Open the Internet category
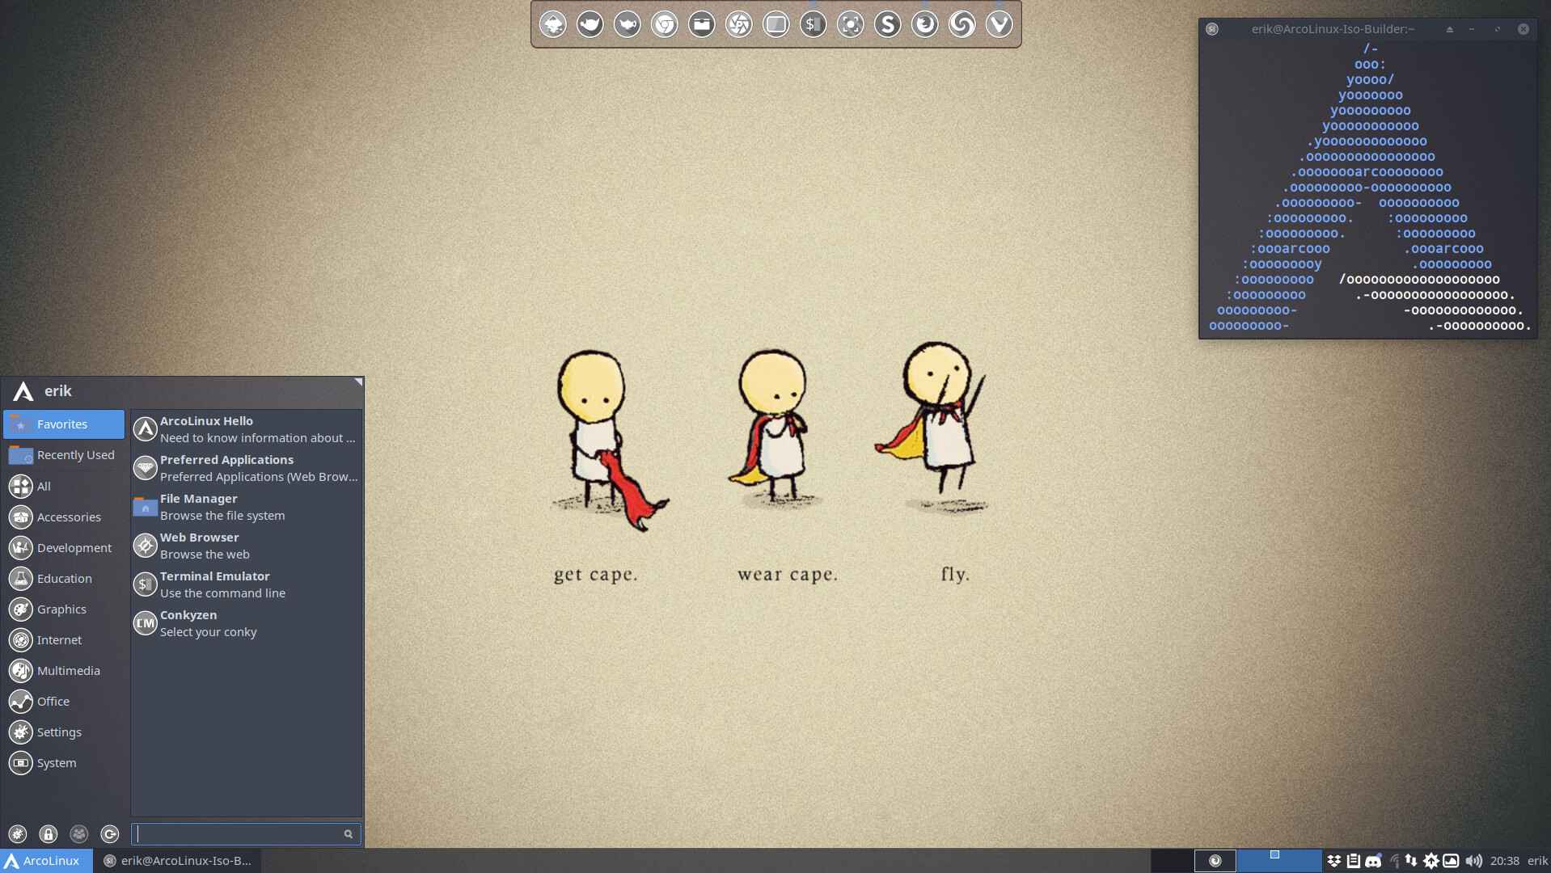 64,639
